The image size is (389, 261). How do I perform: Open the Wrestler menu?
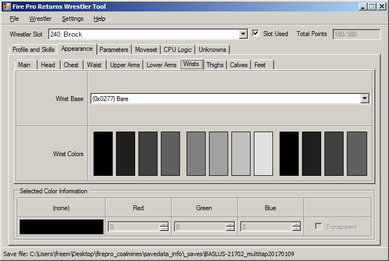click(x=40, y=19)
